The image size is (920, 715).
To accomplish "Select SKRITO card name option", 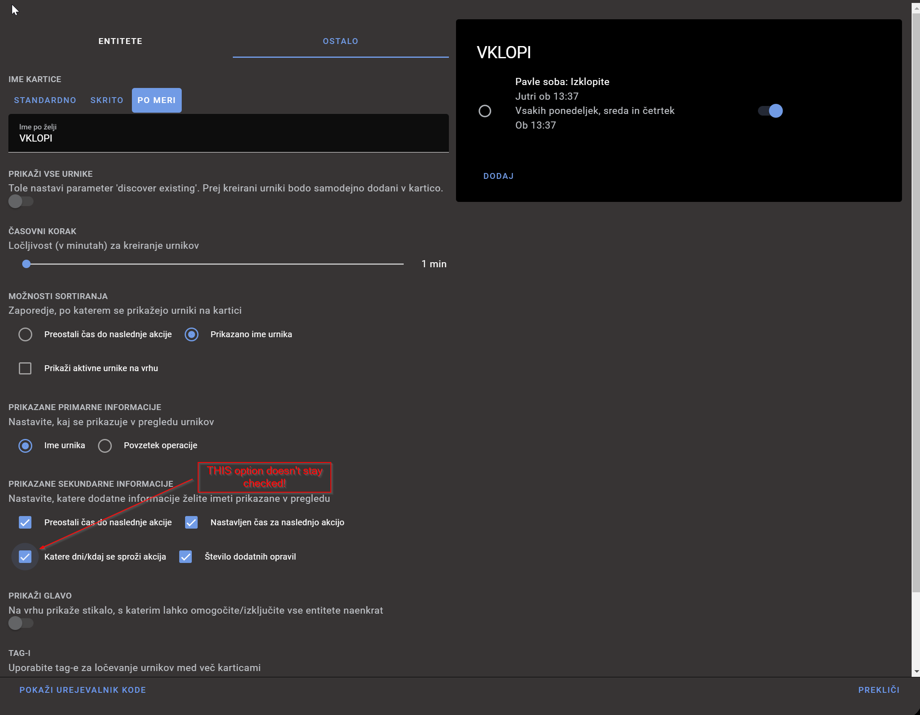I will pyautogui.click(x=106, y=100).
